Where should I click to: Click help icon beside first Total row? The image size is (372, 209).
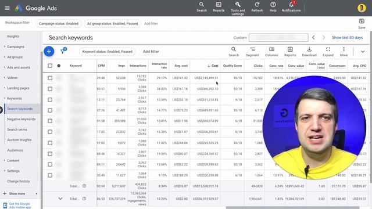tap(84, 186)
